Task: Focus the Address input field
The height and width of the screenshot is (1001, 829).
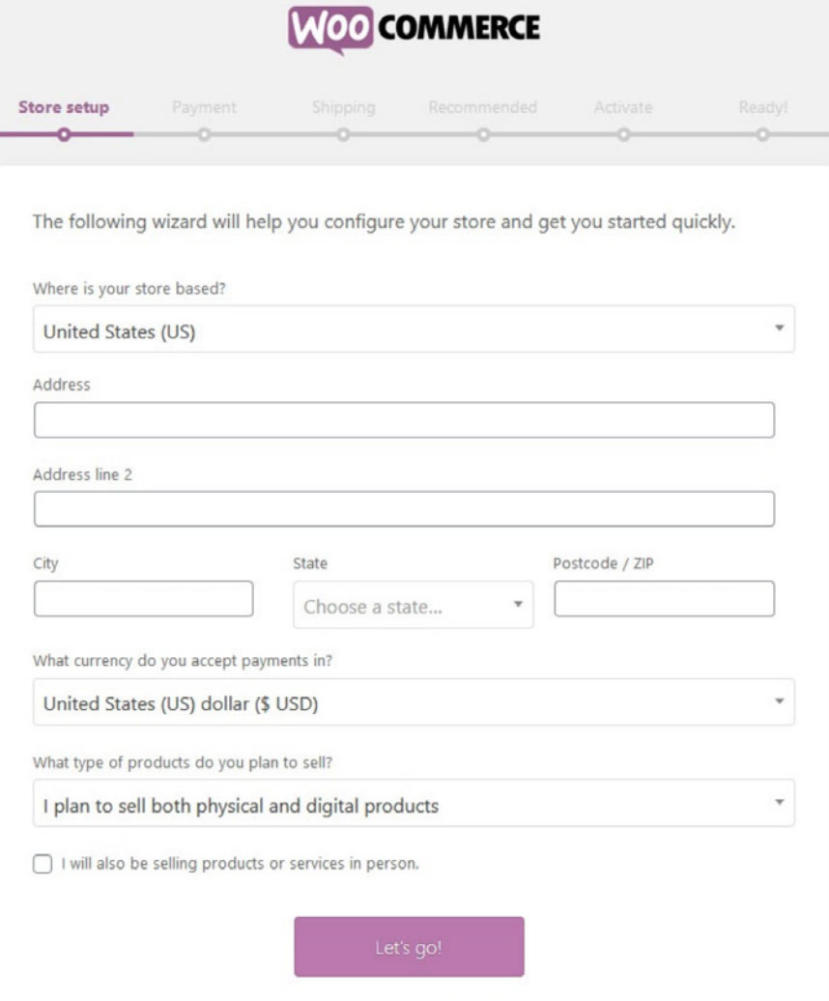Action: tap(404, 420)
